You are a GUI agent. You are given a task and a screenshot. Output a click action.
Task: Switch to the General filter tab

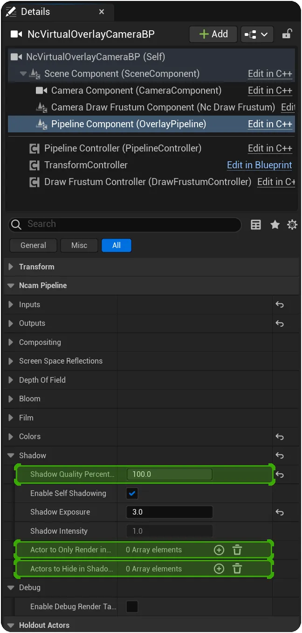(x=33, y=245)
